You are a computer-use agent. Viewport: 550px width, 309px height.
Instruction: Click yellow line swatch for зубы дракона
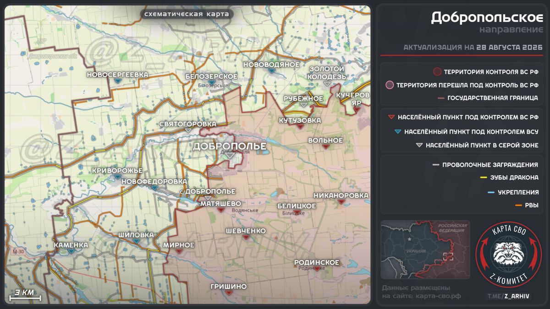pos(483,178)
